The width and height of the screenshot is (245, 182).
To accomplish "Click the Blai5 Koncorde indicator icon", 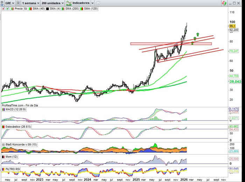I will point(3,144).
